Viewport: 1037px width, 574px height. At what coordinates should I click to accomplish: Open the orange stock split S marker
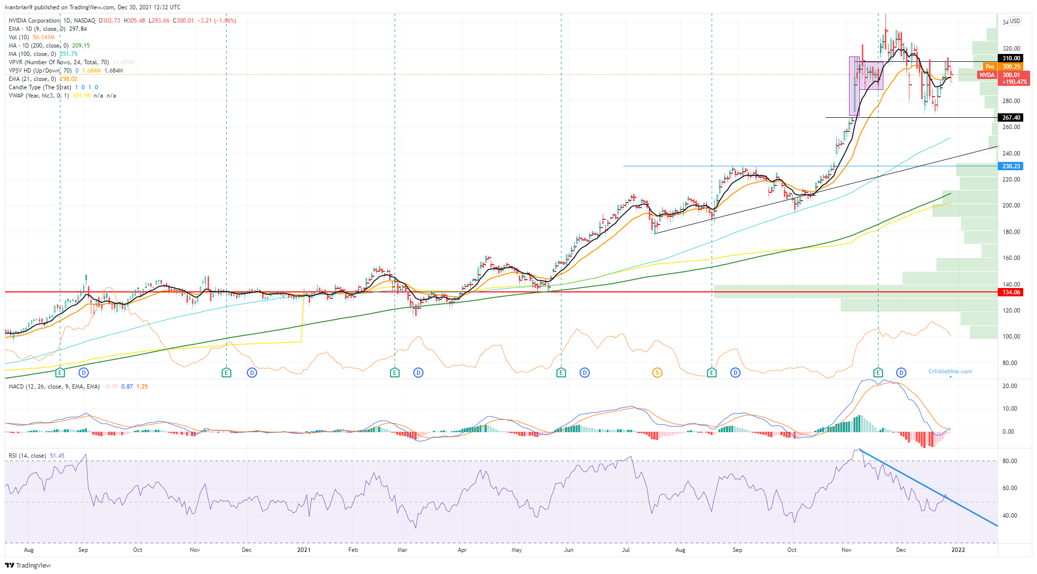[657, 373]
